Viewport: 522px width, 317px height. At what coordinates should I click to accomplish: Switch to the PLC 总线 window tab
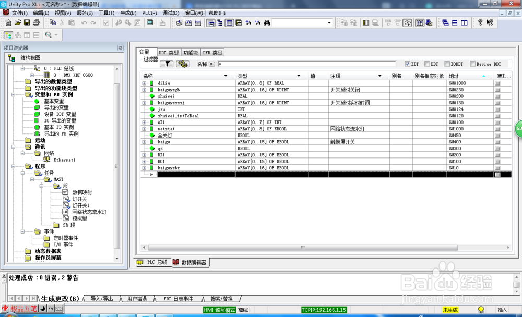tap(153, 262)
